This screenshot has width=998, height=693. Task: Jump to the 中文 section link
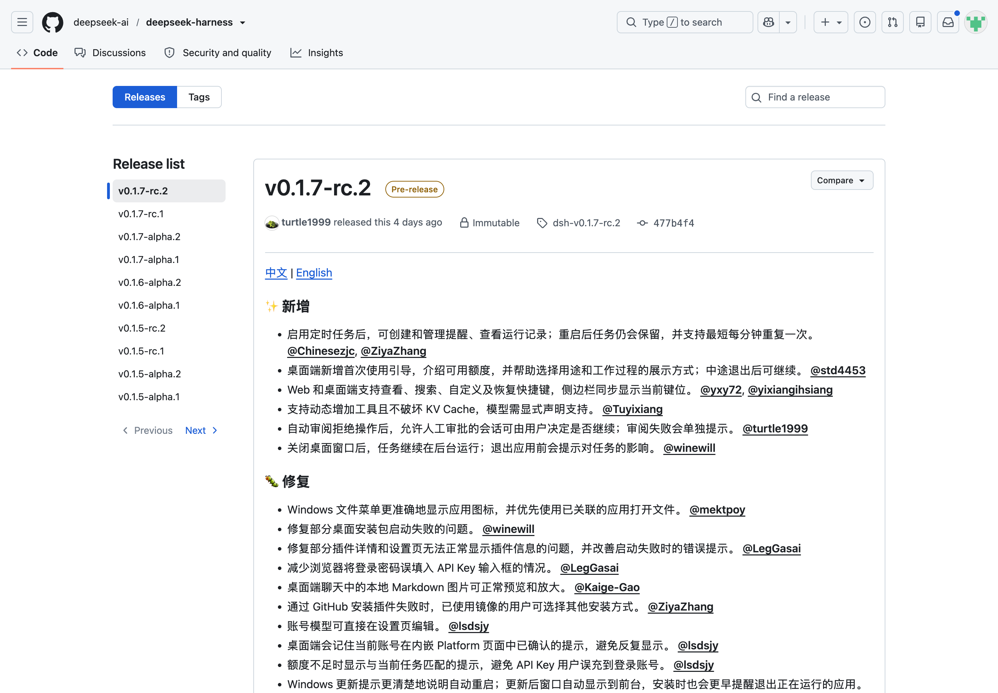(x=276, y=273)
